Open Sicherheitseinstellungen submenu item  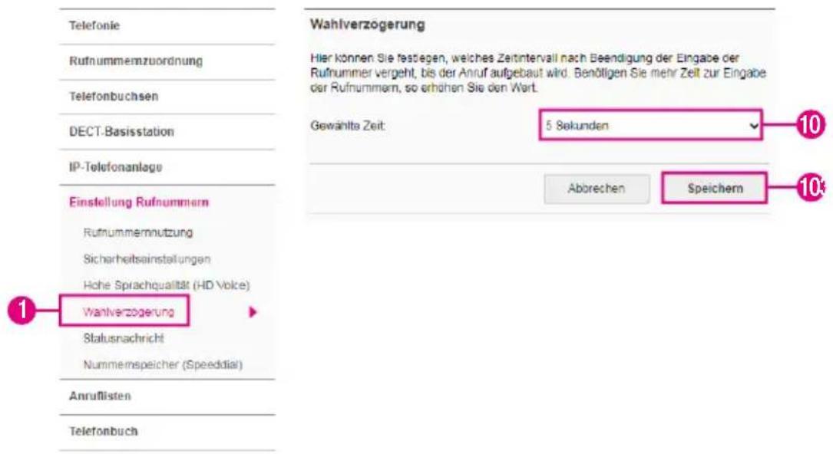(x=147, y=258)
